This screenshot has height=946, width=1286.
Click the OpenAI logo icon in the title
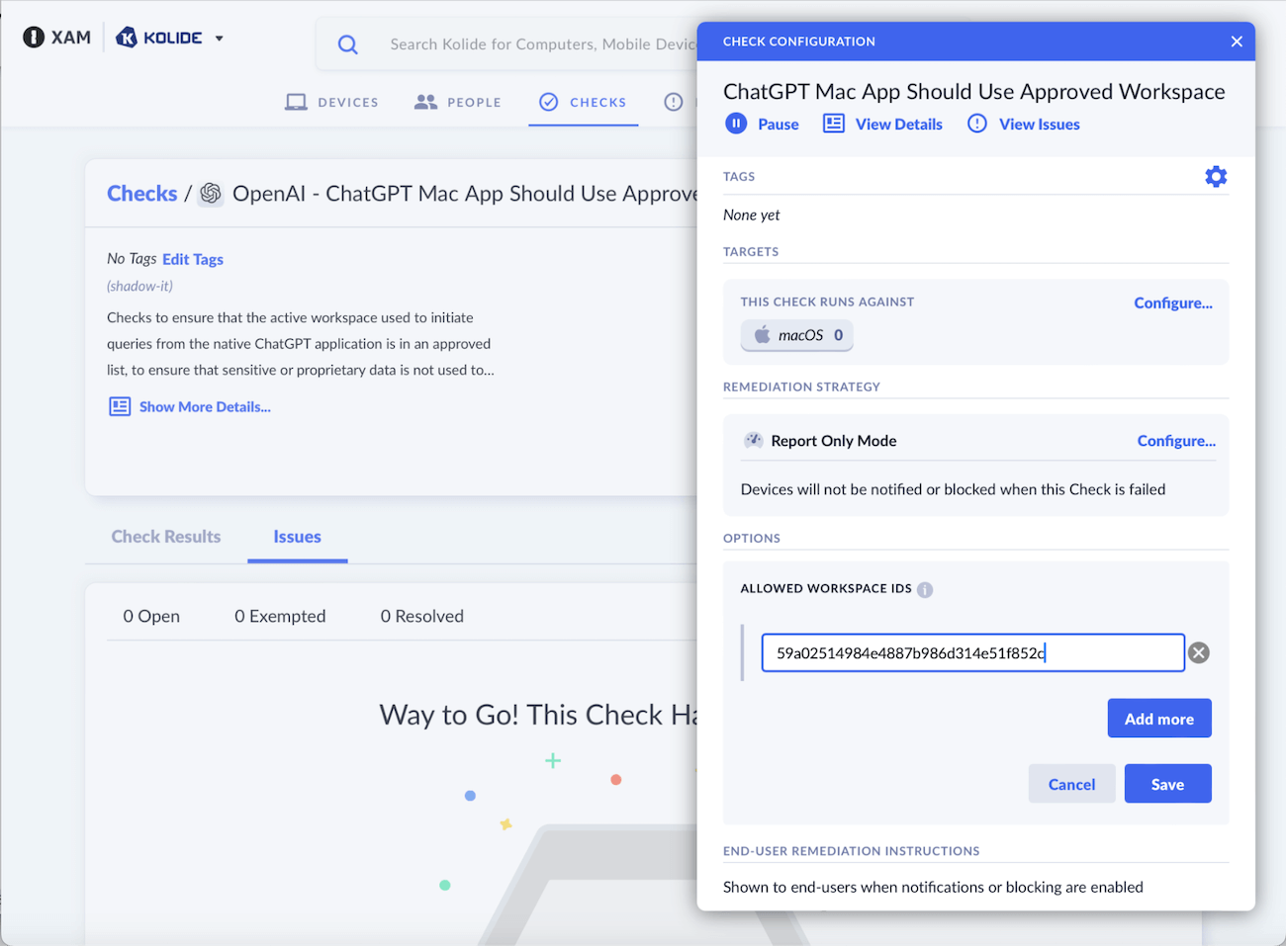click(211, 194)
